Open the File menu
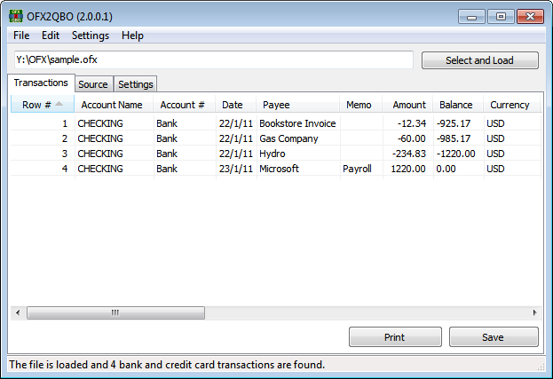 point(21,36)
